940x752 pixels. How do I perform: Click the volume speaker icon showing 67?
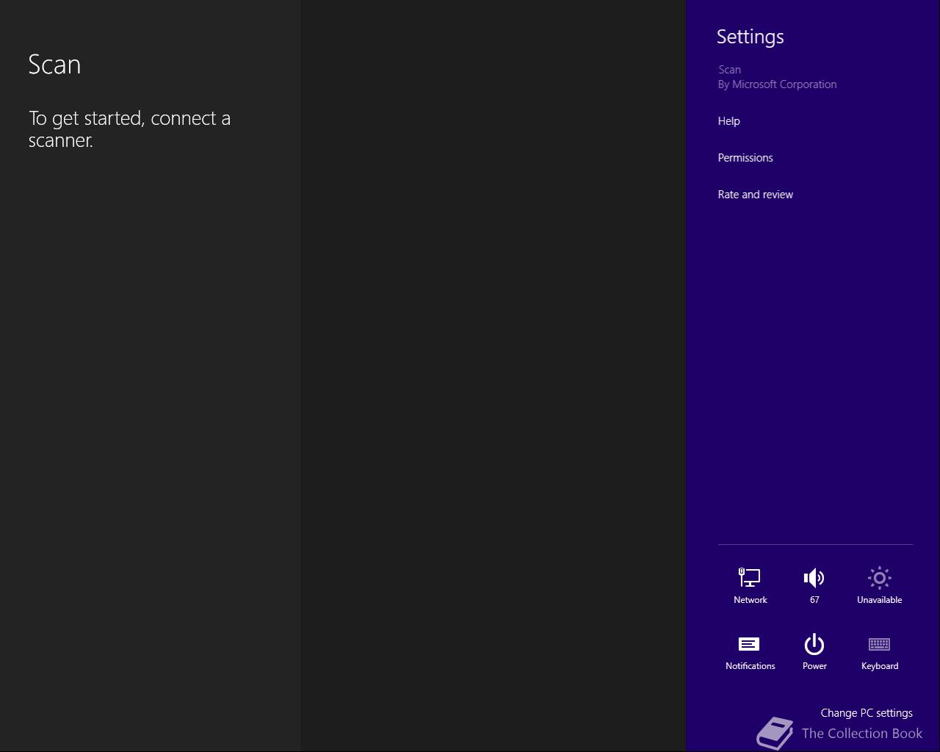814,578
